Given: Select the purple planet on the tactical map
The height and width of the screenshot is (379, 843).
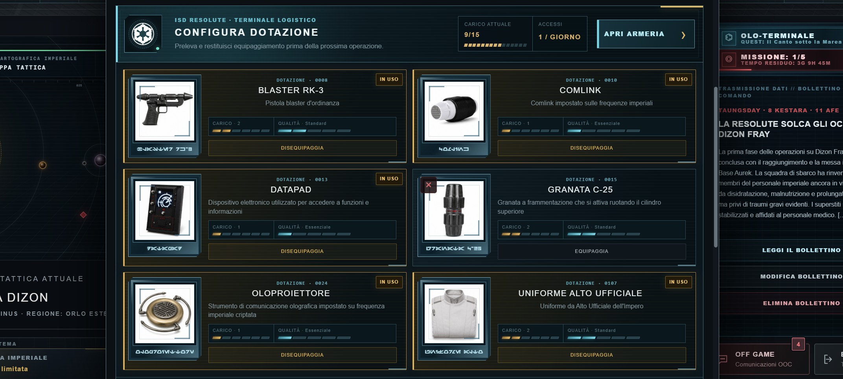Looking at the screenshot, I should tap(100, 160).
